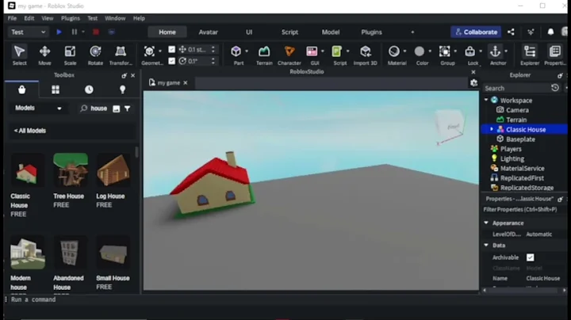Viewport: 571px width, 320px height.
Task: Expand the Classic House node
Action: coord(492,129)
